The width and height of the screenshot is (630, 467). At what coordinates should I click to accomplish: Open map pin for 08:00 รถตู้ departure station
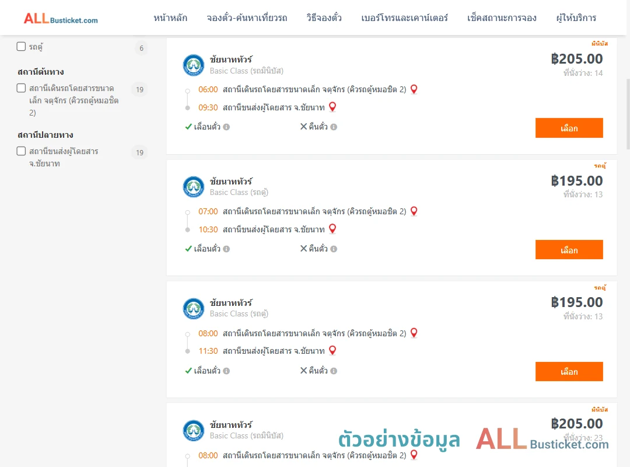point(414,333)
